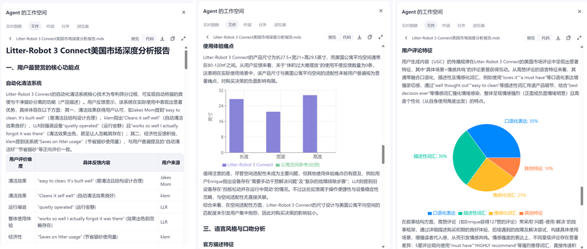The height and width of the screenshot is (249, 587).
Task: Open 终端 tab in bar chart panel
Action: click(x=247, y=25)
